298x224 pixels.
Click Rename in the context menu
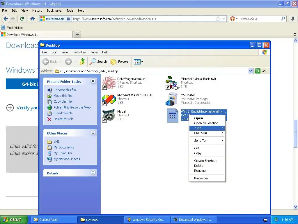(207, 171)
